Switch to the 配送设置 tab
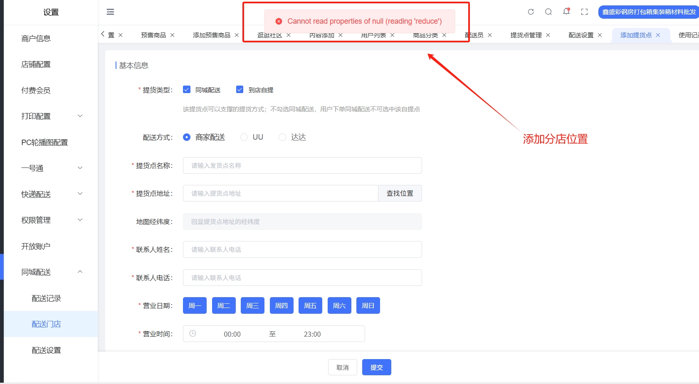699x384 pixels. pyautogui.click(x=580, y=35)
